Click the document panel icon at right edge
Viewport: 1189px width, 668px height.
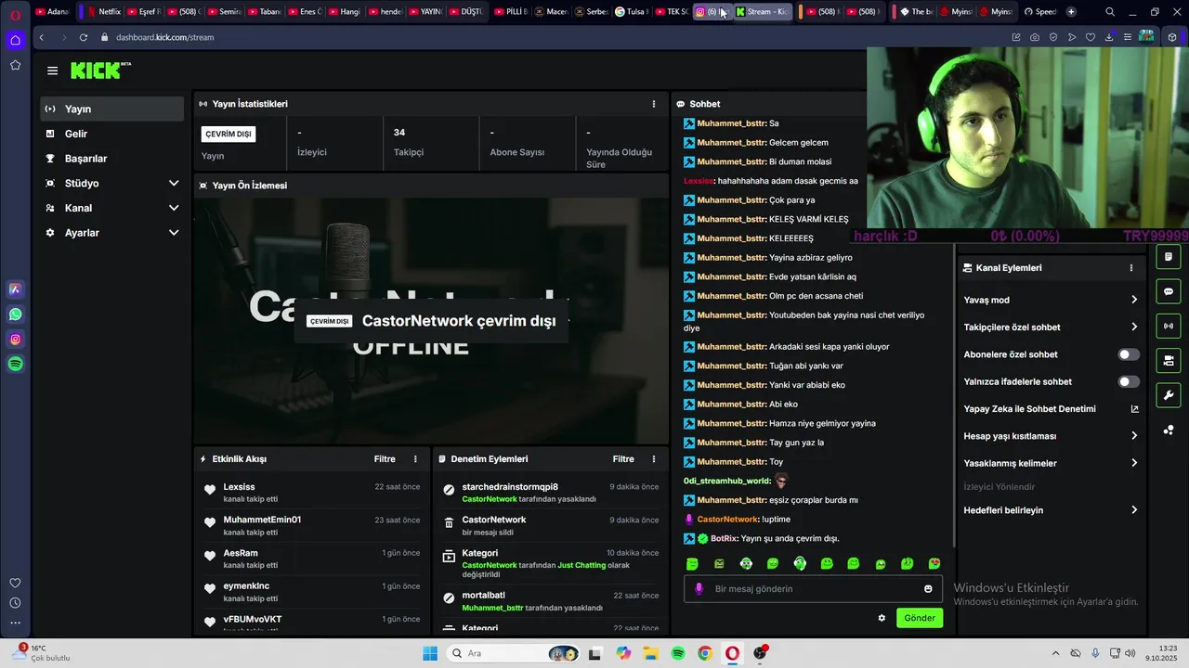pyautogui.click(x=1169, y=257)
